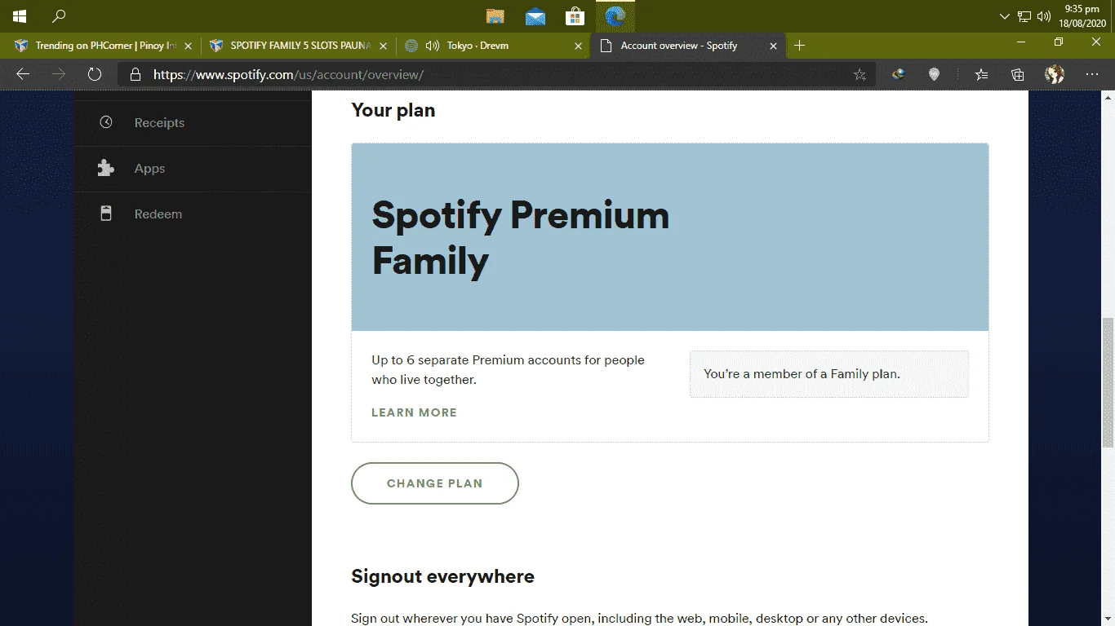
Task: Click the browser refresh icon
Action: coord(95,74)
